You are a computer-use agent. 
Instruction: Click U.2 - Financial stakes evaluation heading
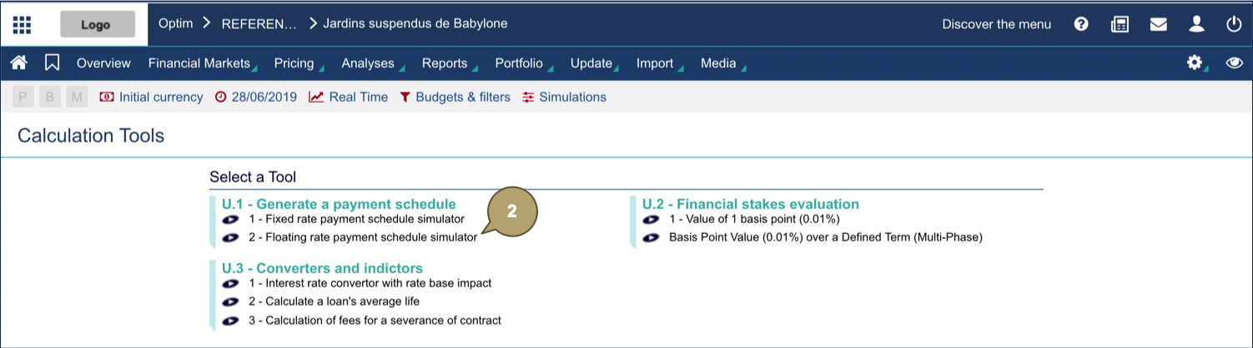751,204
